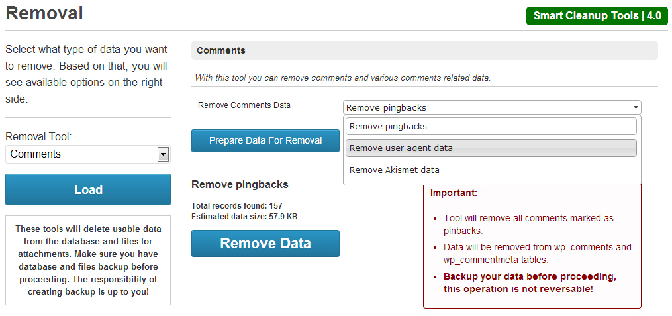Click the bold backup warning in red box

pyautogui.click(x=530, y=282)
